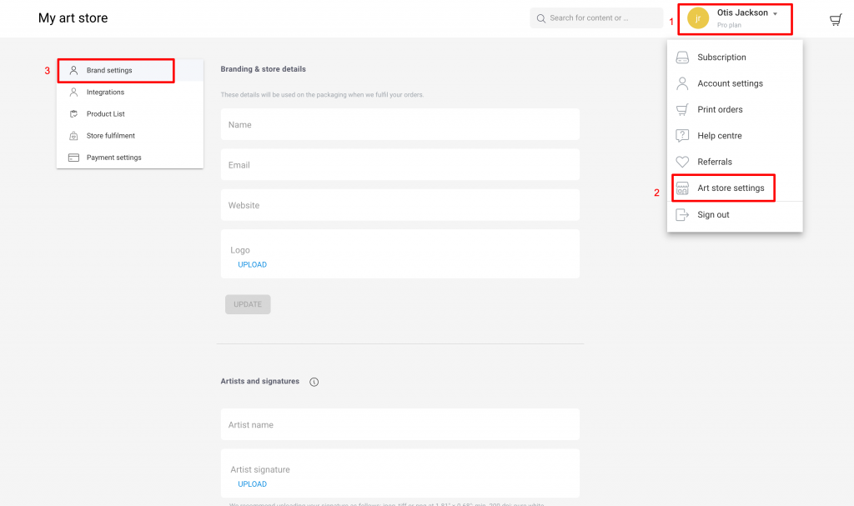
Task: Click the UPDATE button
Action: [x=248, y=304]
